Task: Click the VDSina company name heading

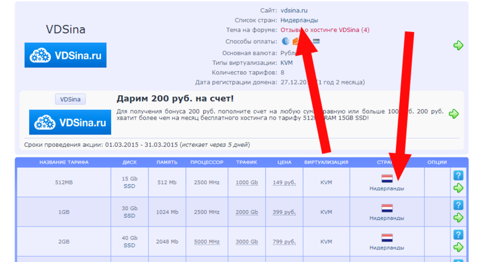Action: (x=66, y=30)
